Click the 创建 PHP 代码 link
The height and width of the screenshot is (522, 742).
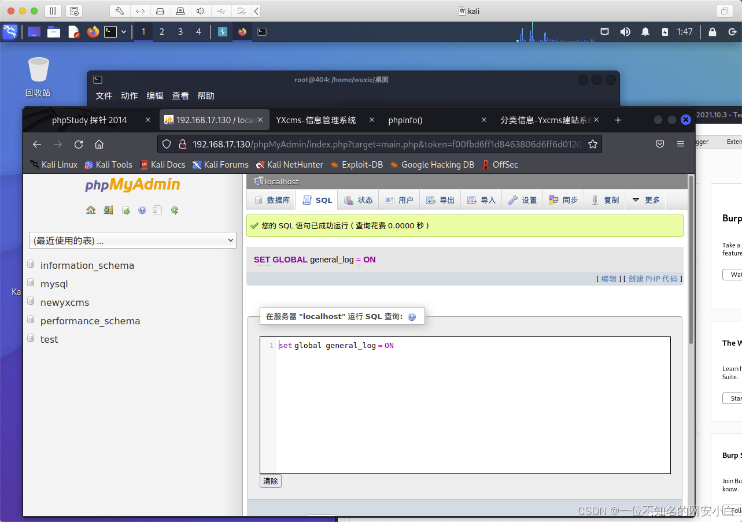pyautogui.click(x=652, y=279)
